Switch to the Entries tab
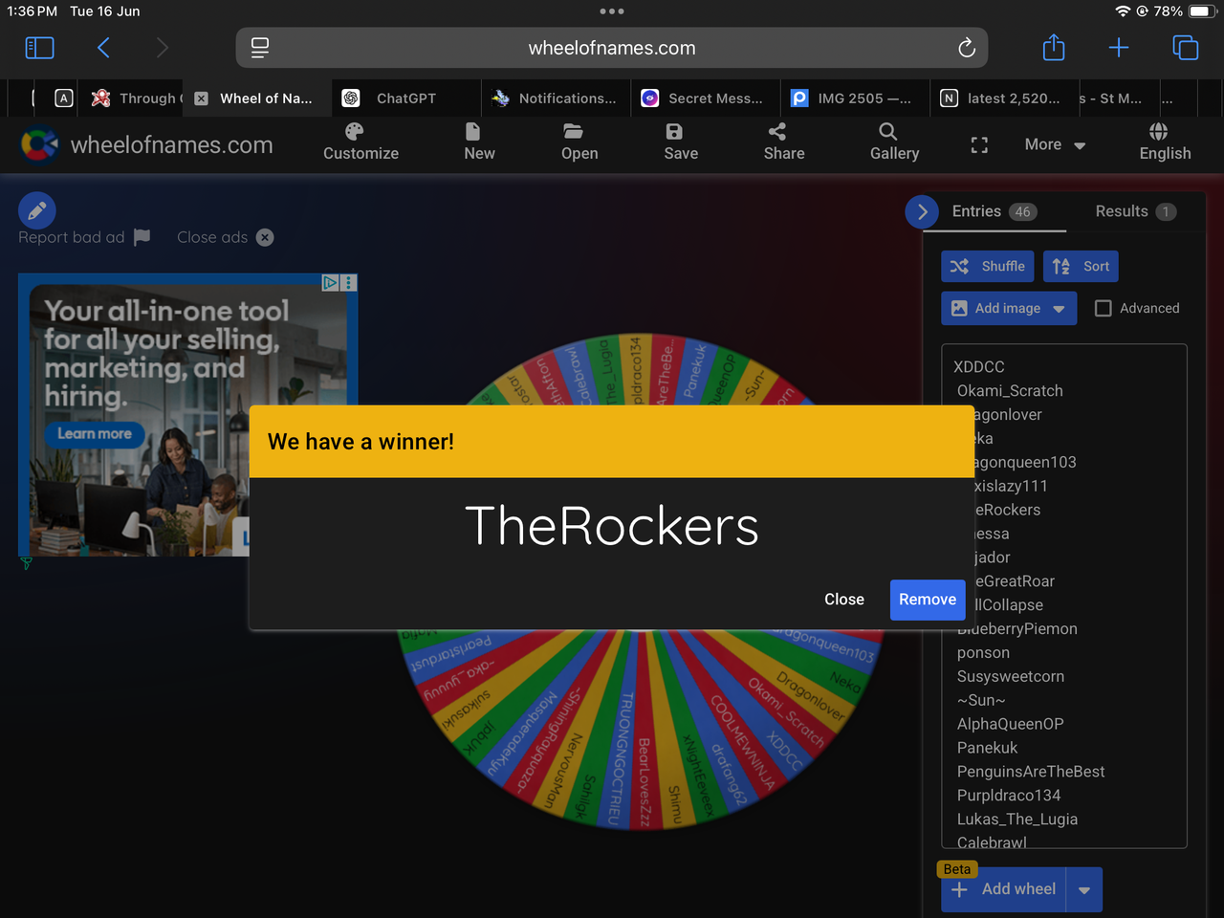Image resolution: width=1224 pixels, height=918 pixels. (994, 211)
